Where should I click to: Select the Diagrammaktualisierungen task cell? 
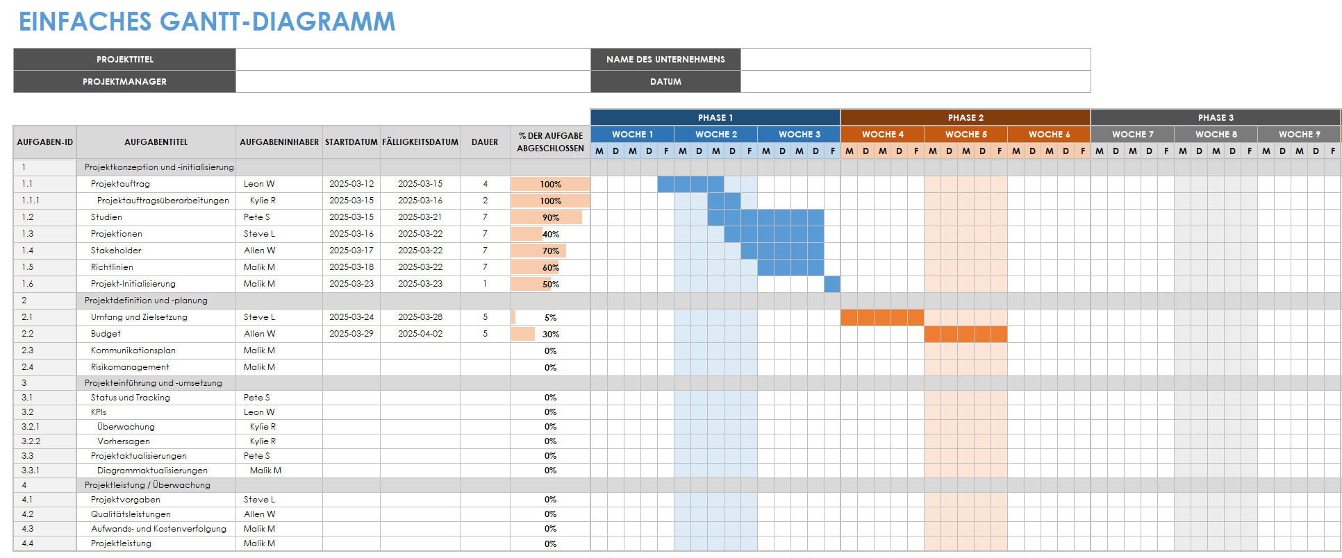coord(156,471)
